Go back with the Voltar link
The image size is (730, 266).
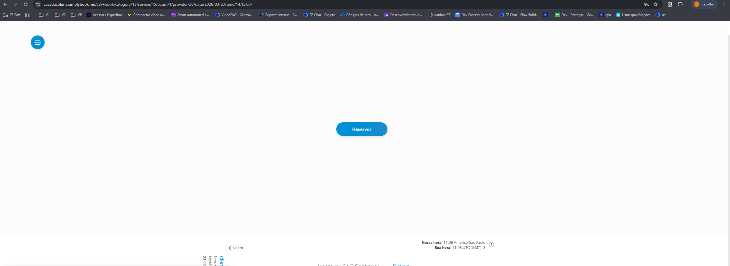coord(236,248)
